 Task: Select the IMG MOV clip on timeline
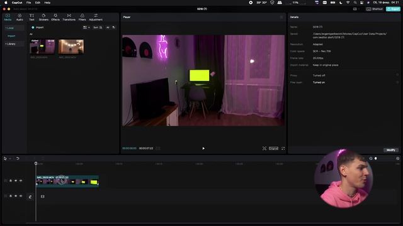tap(67, 181)
